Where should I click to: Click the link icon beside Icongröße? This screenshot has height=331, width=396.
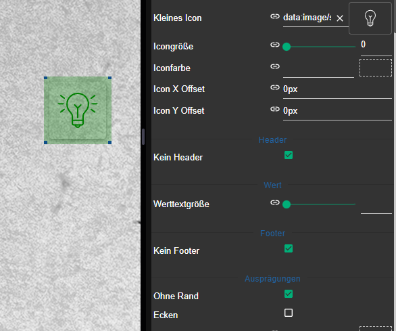(x=275, y=45)
